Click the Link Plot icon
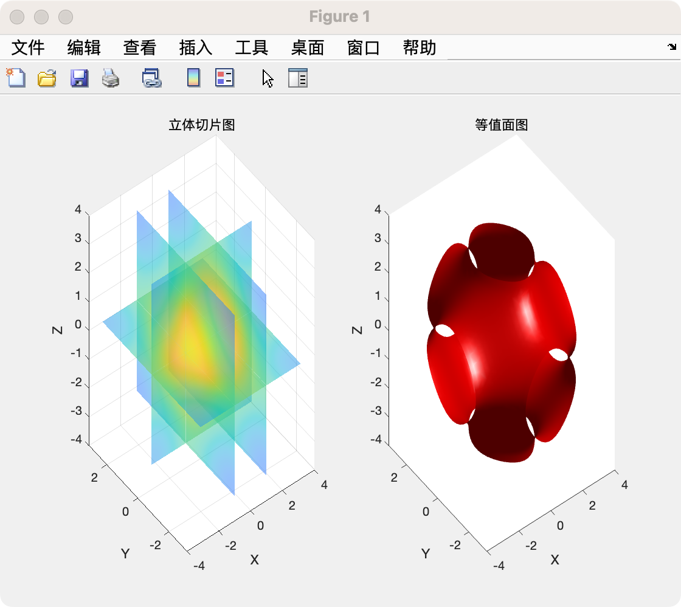 coord(152,78)
